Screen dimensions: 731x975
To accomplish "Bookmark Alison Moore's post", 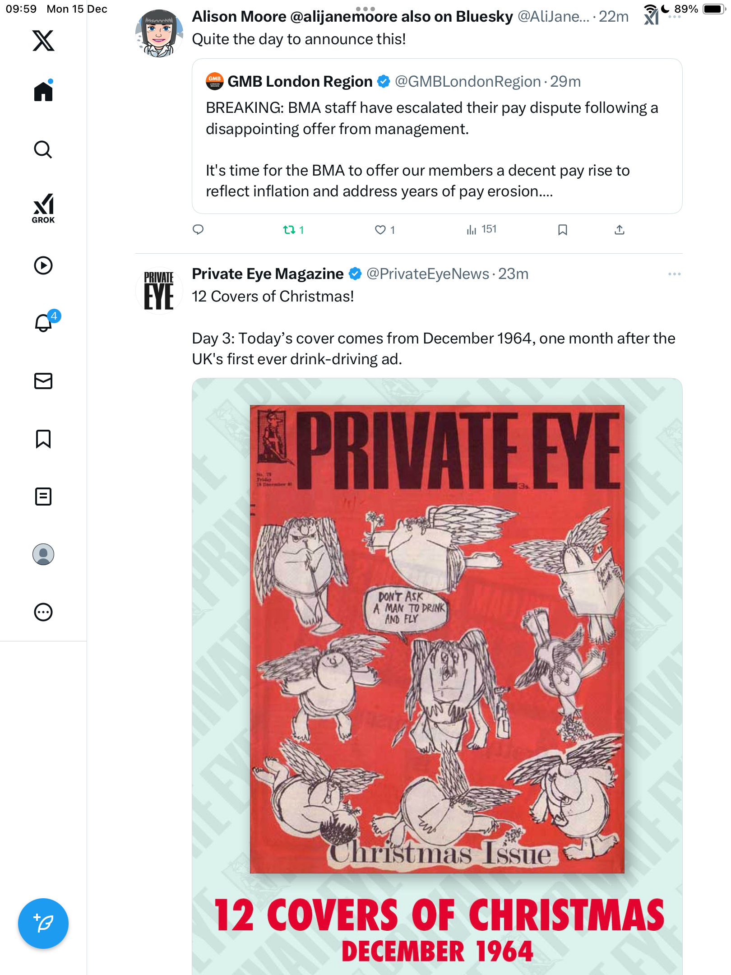I will pyautogui.click(x=562, y=230).
